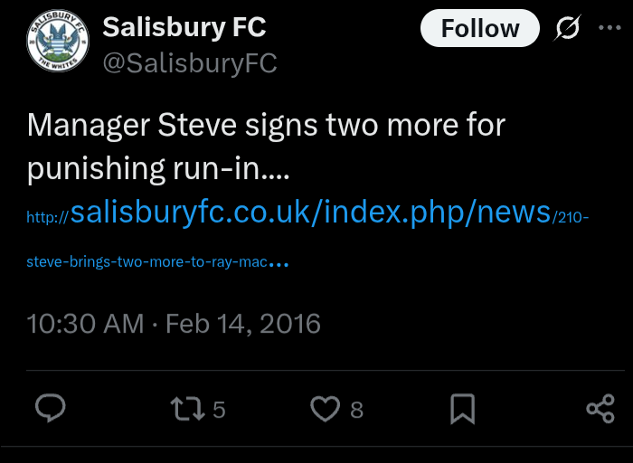Click the Salisbury FC display name
633x463 pixels.
pos(184,27)
